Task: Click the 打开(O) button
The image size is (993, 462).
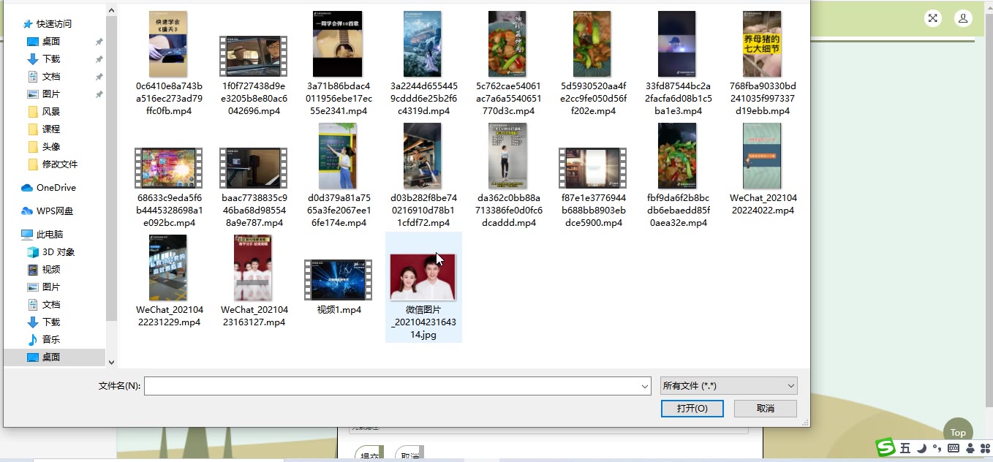Action: (x=692, y=409)
